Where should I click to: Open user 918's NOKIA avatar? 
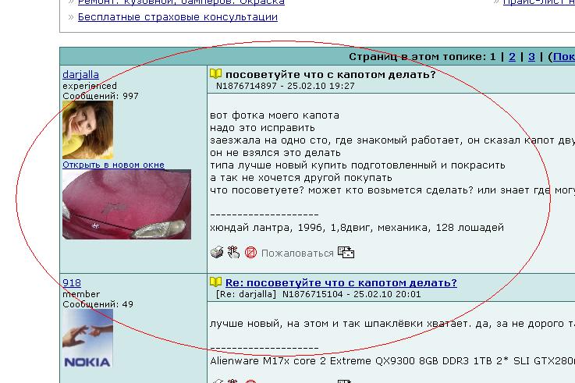tap(87, 339)
